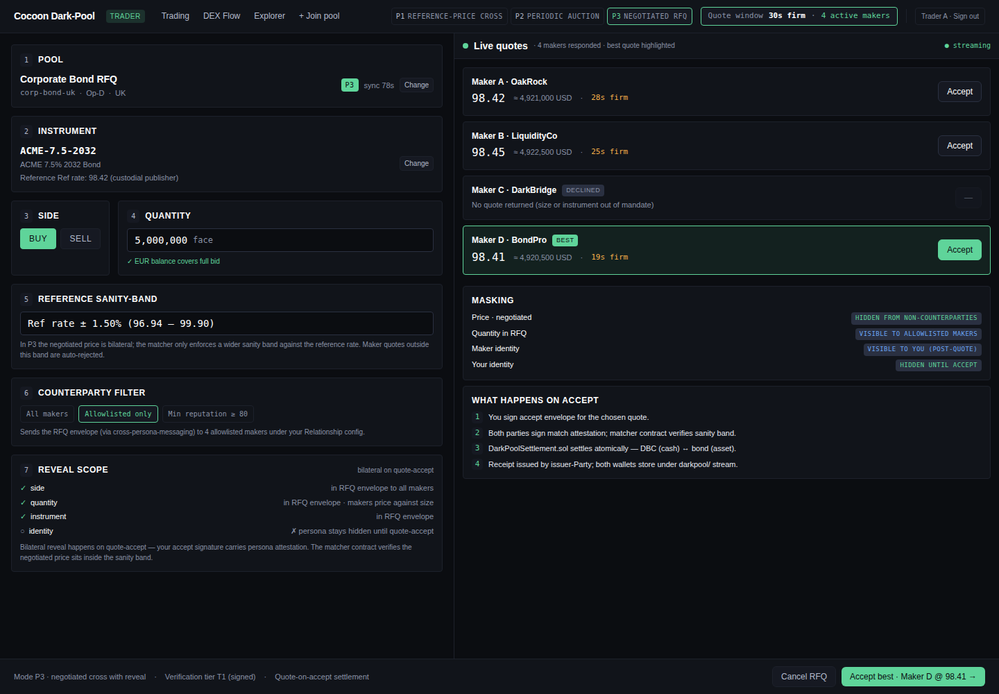Click the green live quotes status dot

(466, 46)
